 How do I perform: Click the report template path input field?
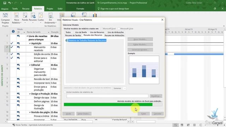click(107, 96)
